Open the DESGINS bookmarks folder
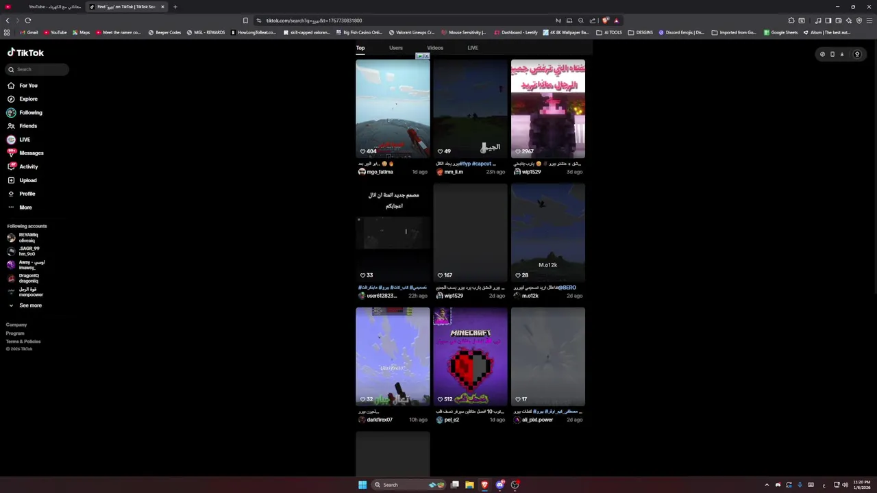 click(641, 32)
